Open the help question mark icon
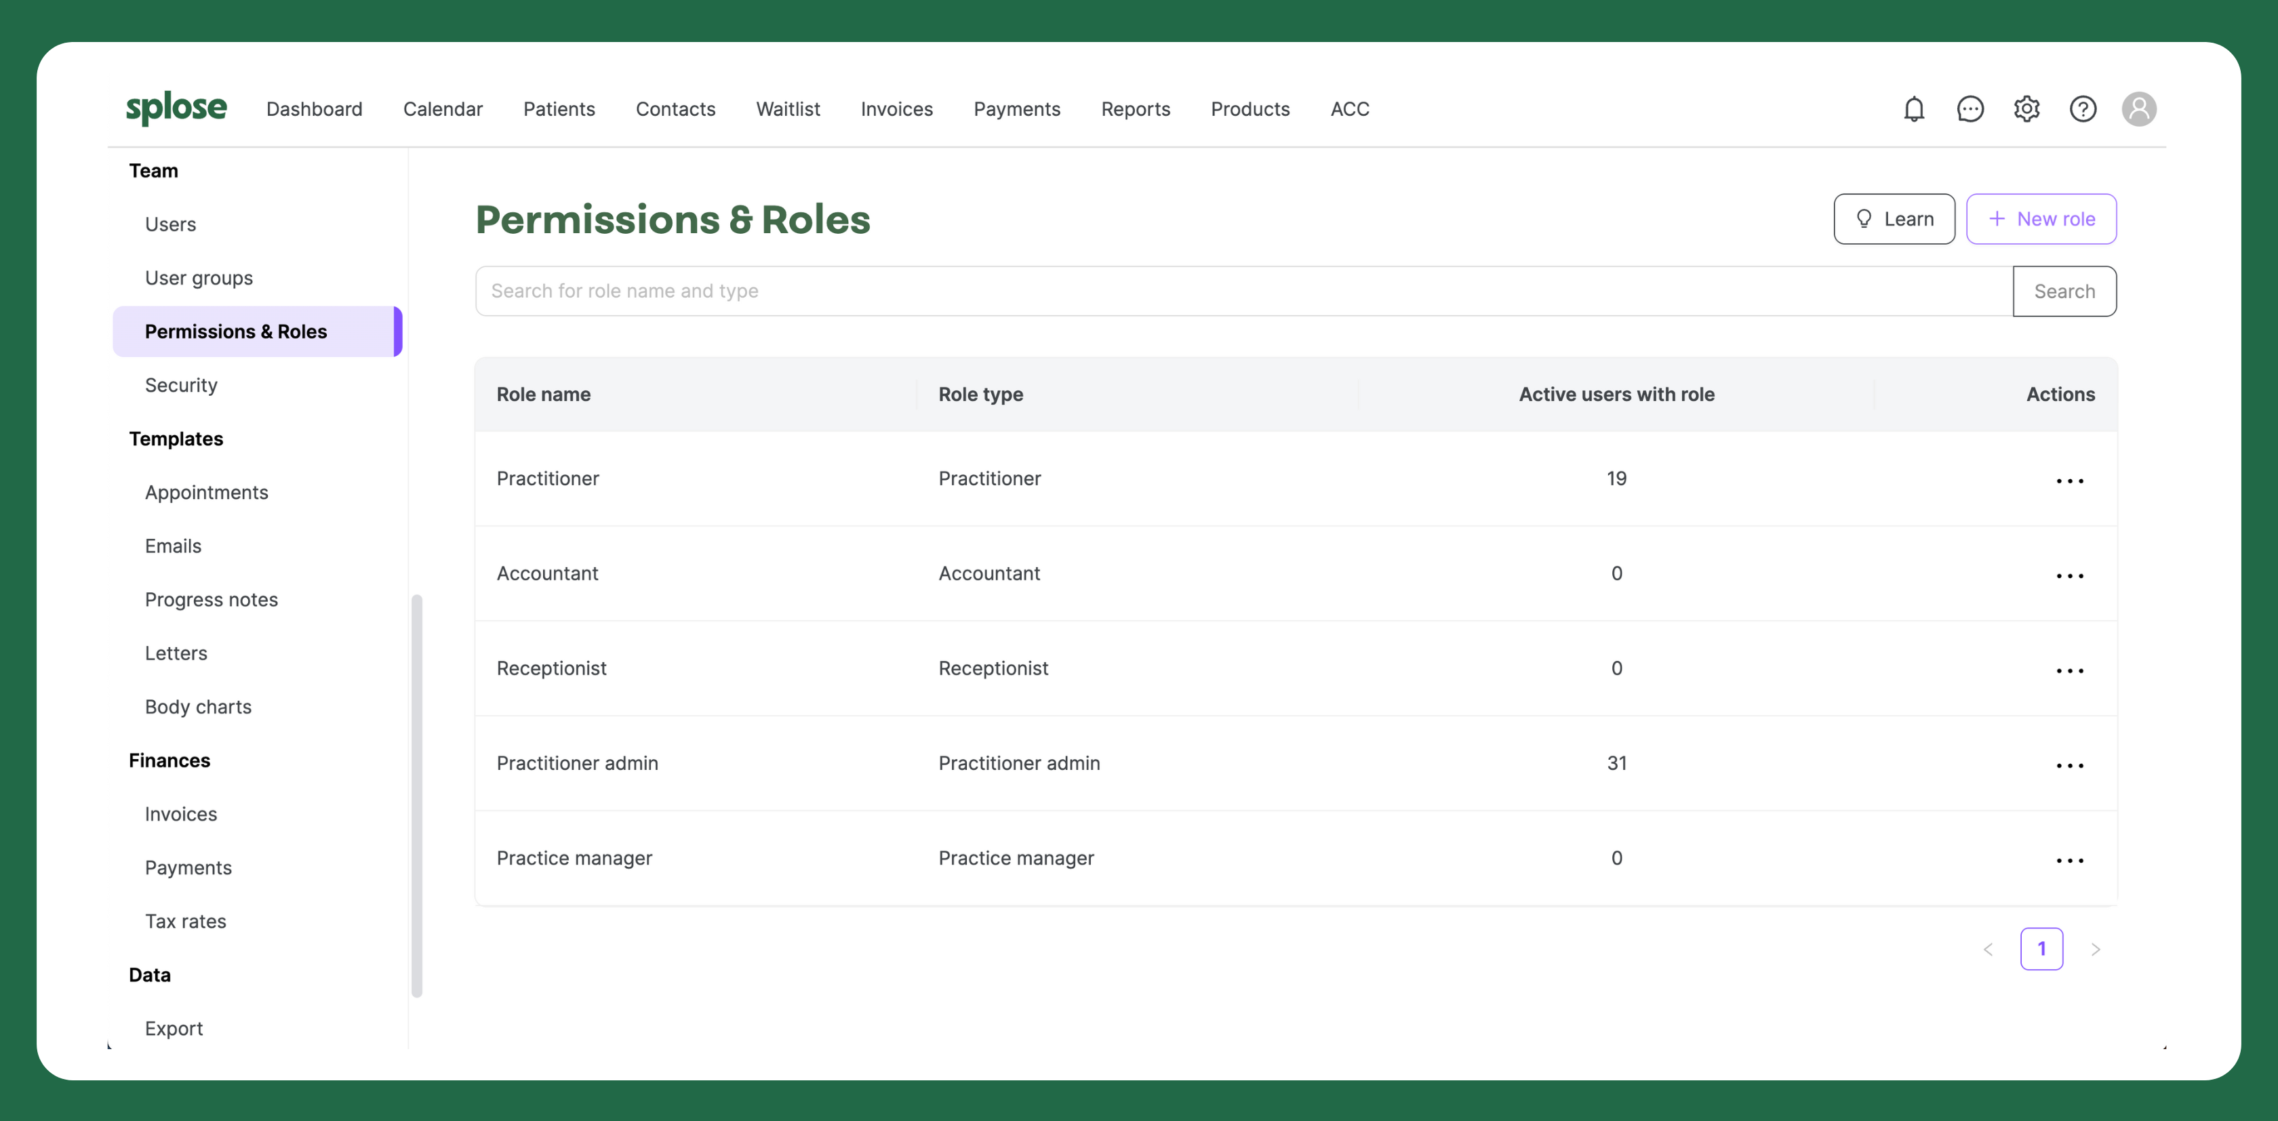 point(2083,108)
